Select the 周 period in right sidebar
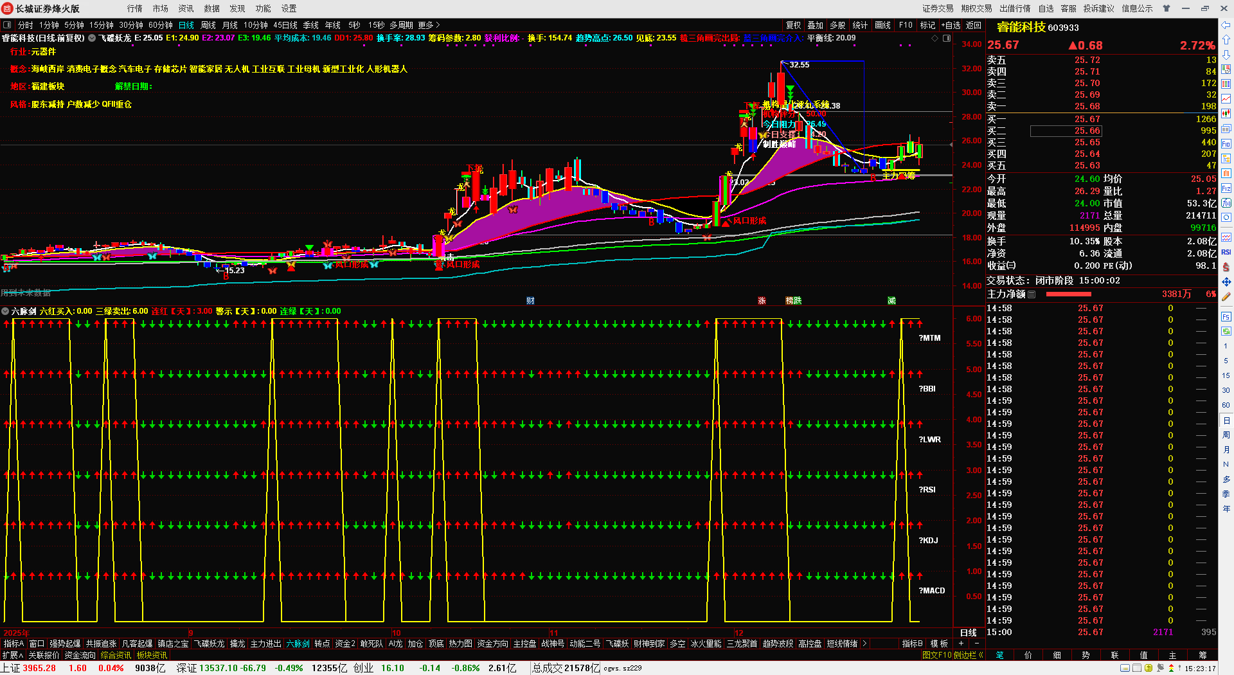This screenshot has height=675, width=1234. tap(1226, 435)
